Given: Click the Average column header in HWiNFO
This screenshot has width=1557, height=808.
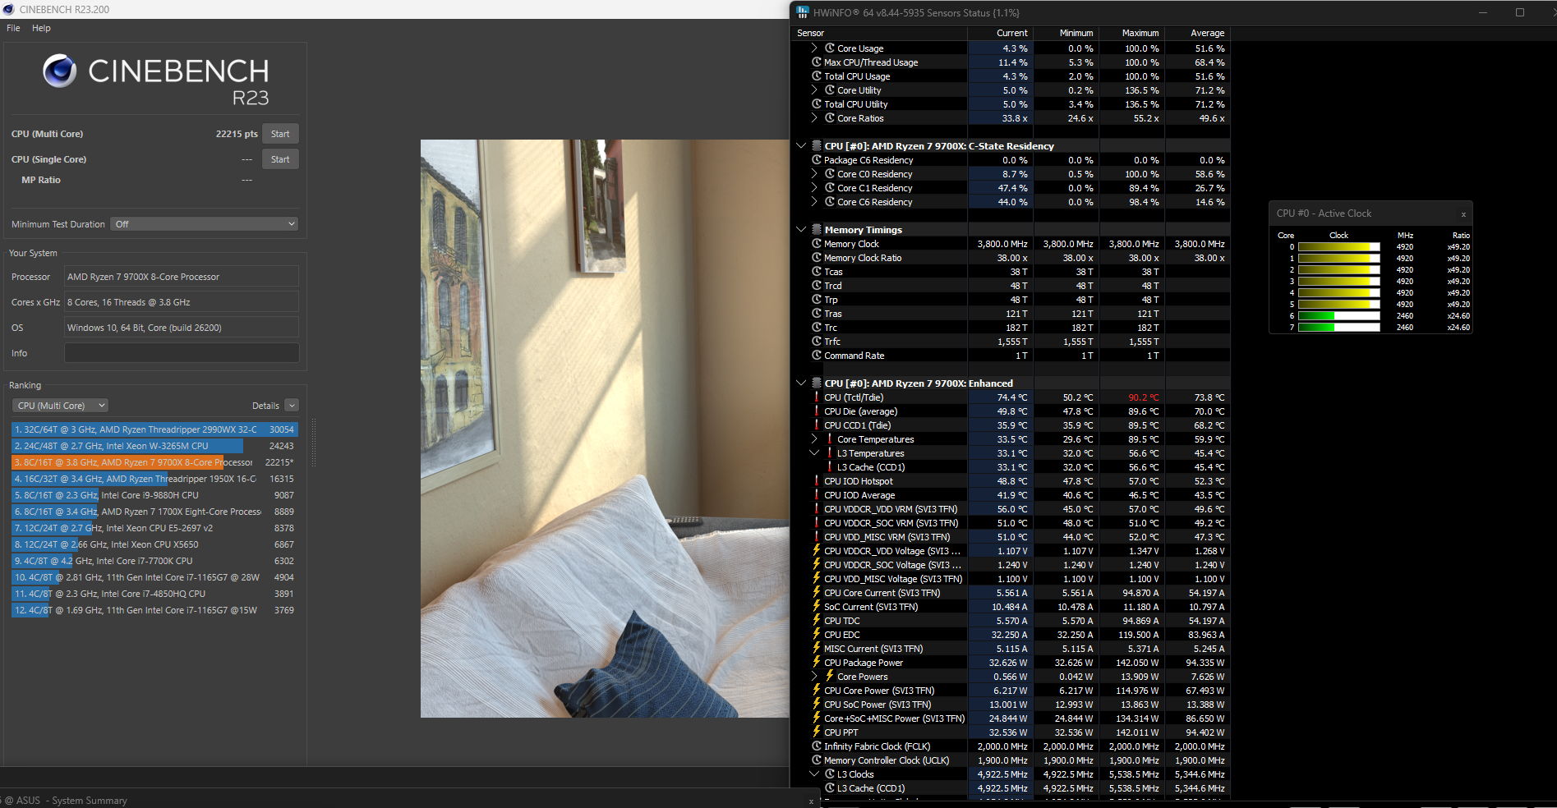Looking at the screenshot, I should pyautogui.click(x=1197, y=33).
